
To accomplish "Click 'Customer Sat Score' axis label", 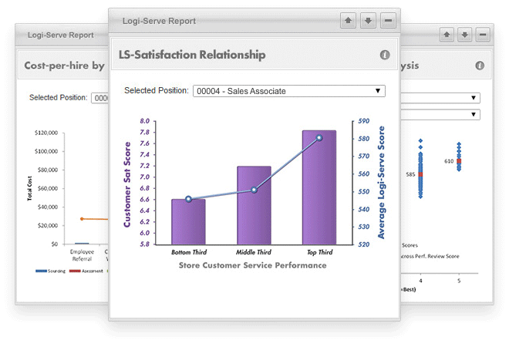I will pos(127,184).
